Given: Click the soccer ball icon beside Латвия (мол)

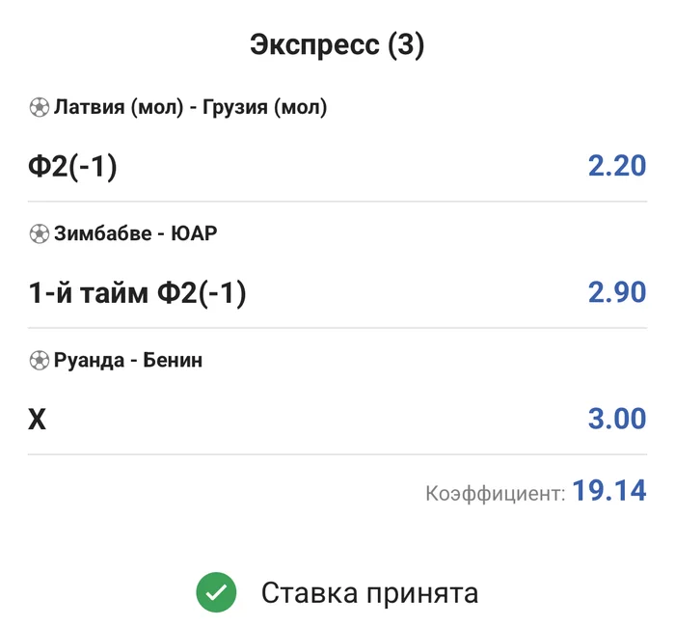Looking at the screenshot, I should tap(40, 108).
